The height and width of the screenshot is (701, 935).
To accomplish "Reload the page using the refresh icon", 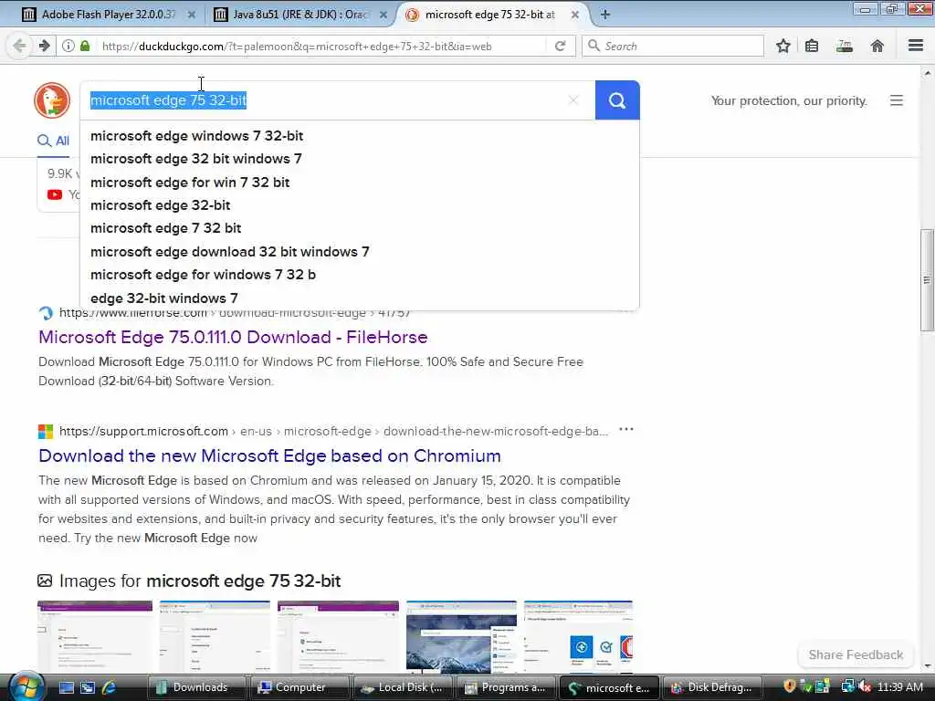I will point(560,46).
